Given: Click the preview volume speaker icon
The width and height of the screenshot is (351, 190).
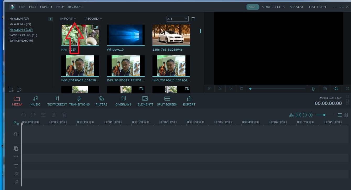Looking at the screenshot, I should (x=336, y=89).
